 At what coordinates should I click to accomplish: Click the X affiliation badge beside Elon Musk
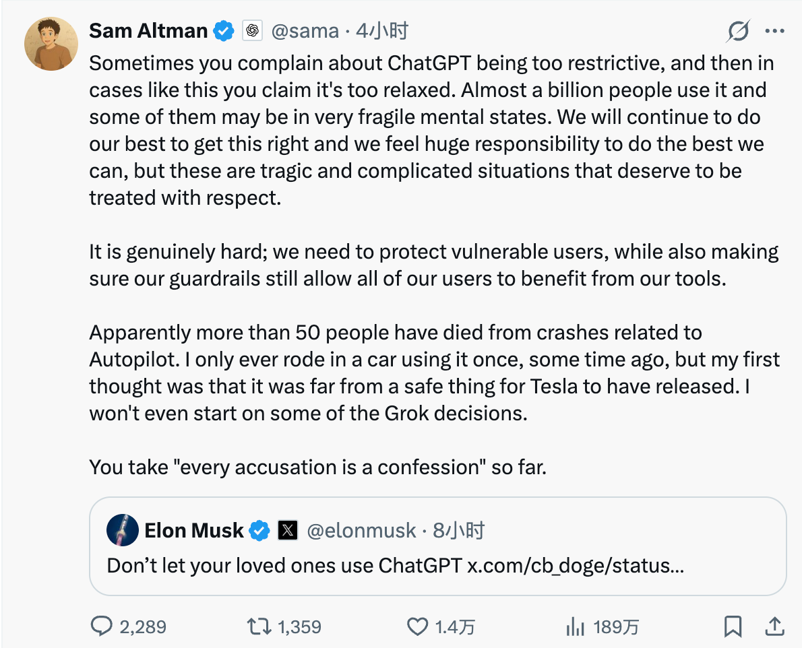(288, 531)
